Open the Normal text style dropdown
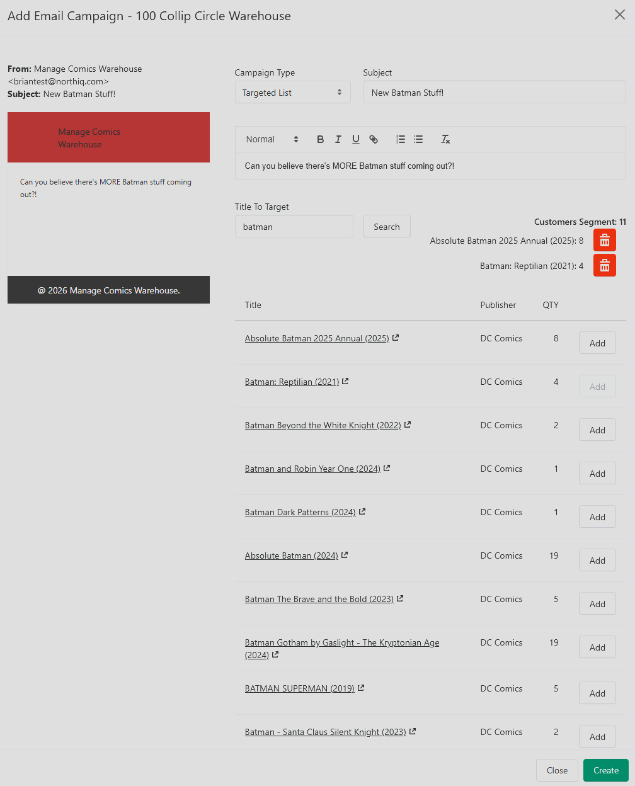The height and width of the screenshot is (786, 635). pos(272,139)
